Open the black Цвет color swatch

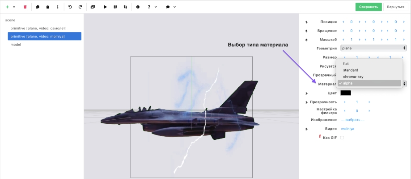tap(345, 93)
